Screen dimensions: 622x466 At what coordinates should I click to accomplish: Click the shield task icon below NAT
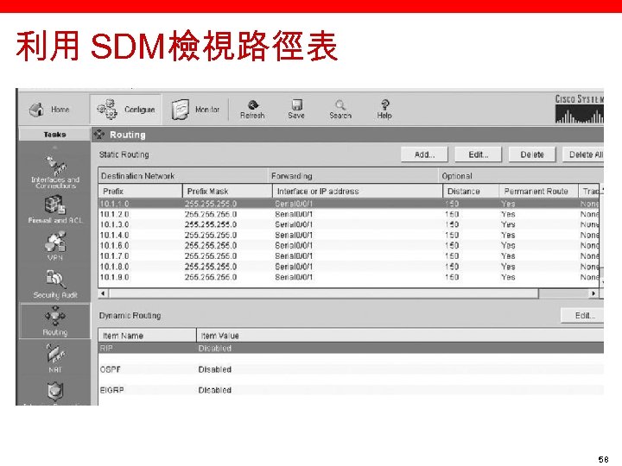[x=55, y=391]
